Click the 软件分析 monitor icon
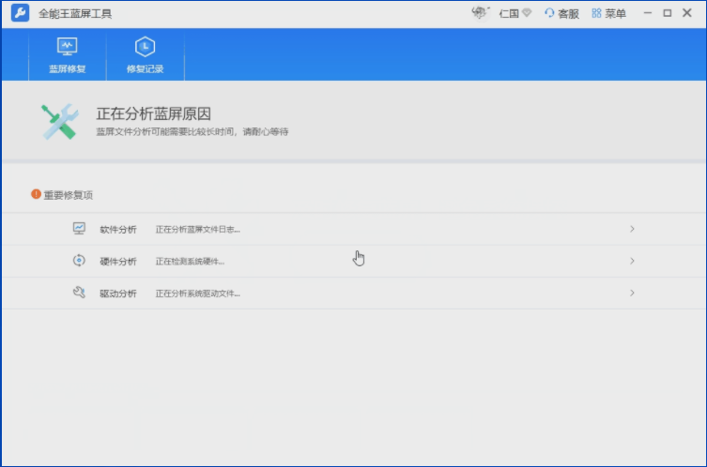The height and width of the screenshot is (467, 707). (79, 229)
